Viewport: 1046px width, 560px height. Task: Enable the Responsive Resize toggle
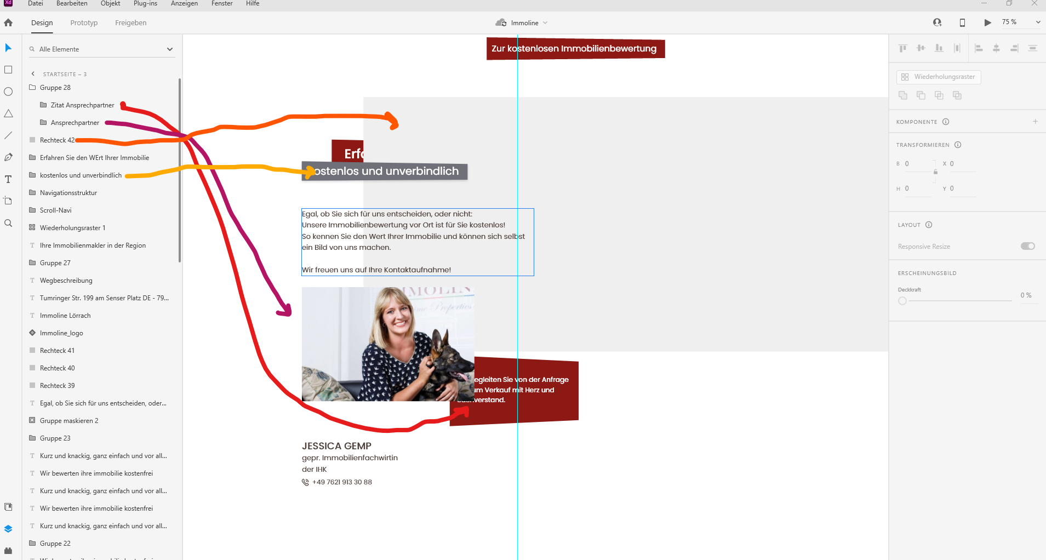(1027, 246)
